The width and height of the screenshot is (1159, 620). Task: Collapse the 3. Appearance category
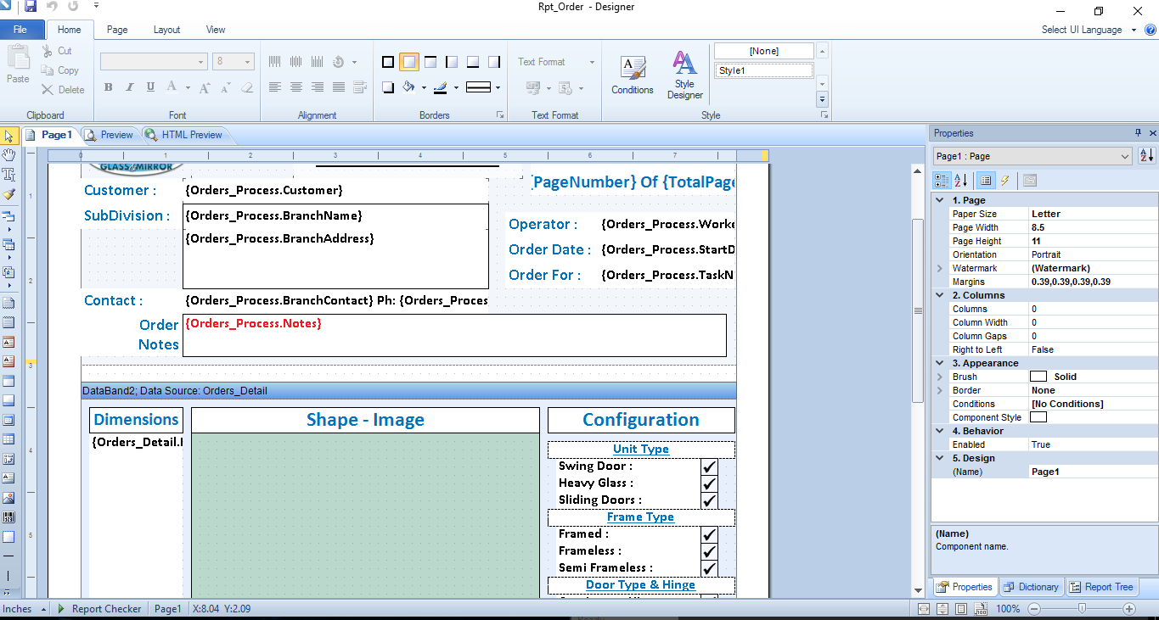tap(939, 363)
